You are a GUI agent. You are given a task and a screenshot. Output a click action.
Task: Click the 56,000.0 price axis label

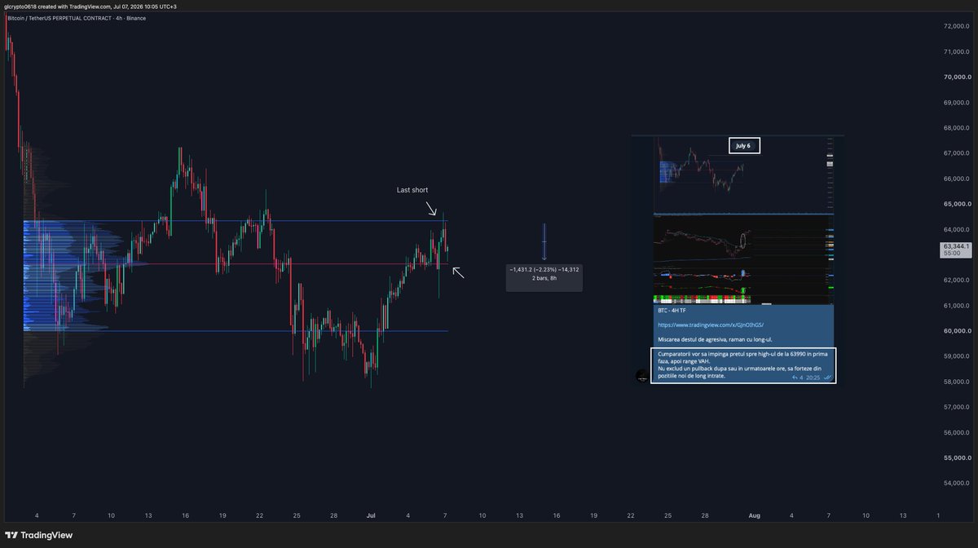(x=956, y=432)
